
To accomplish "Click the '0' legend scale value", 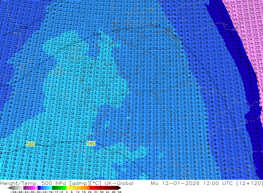I will pyautogui.click(x=67, y=192).
